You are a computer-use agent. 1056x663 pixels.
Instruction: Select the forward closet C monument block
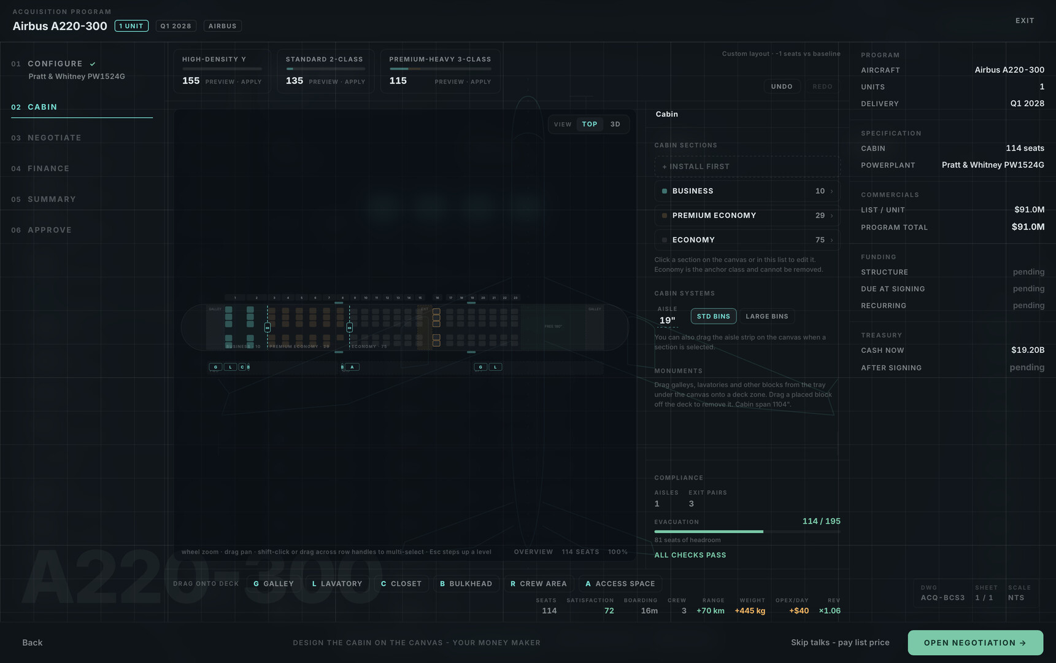pos(242,367)
